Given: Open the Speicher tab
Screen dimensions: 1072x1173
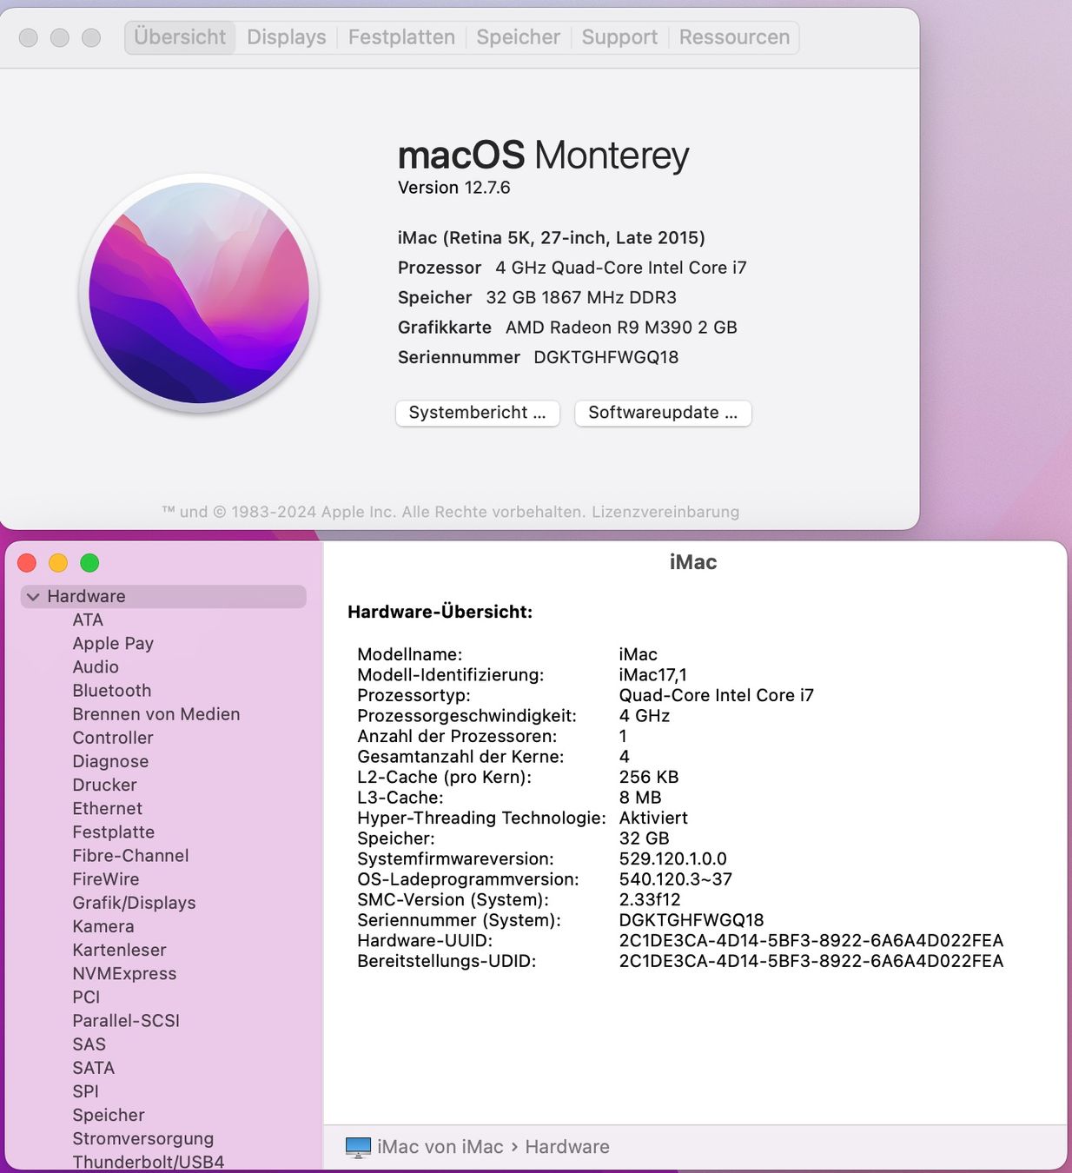Looking at the screenshot, I should (x=518, y=37).
